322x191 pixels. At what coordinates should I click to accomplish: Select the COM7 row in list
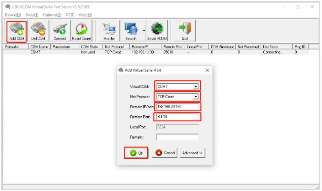click(156, 52)
